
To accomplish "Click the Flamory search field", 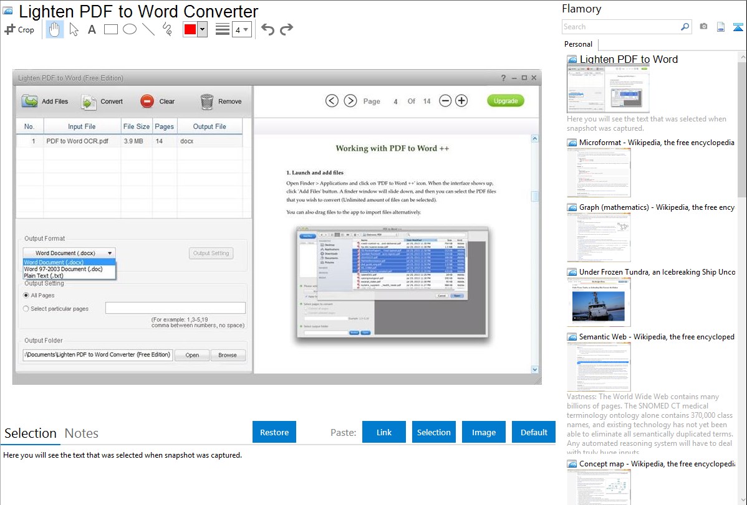I will pos(620,27).
